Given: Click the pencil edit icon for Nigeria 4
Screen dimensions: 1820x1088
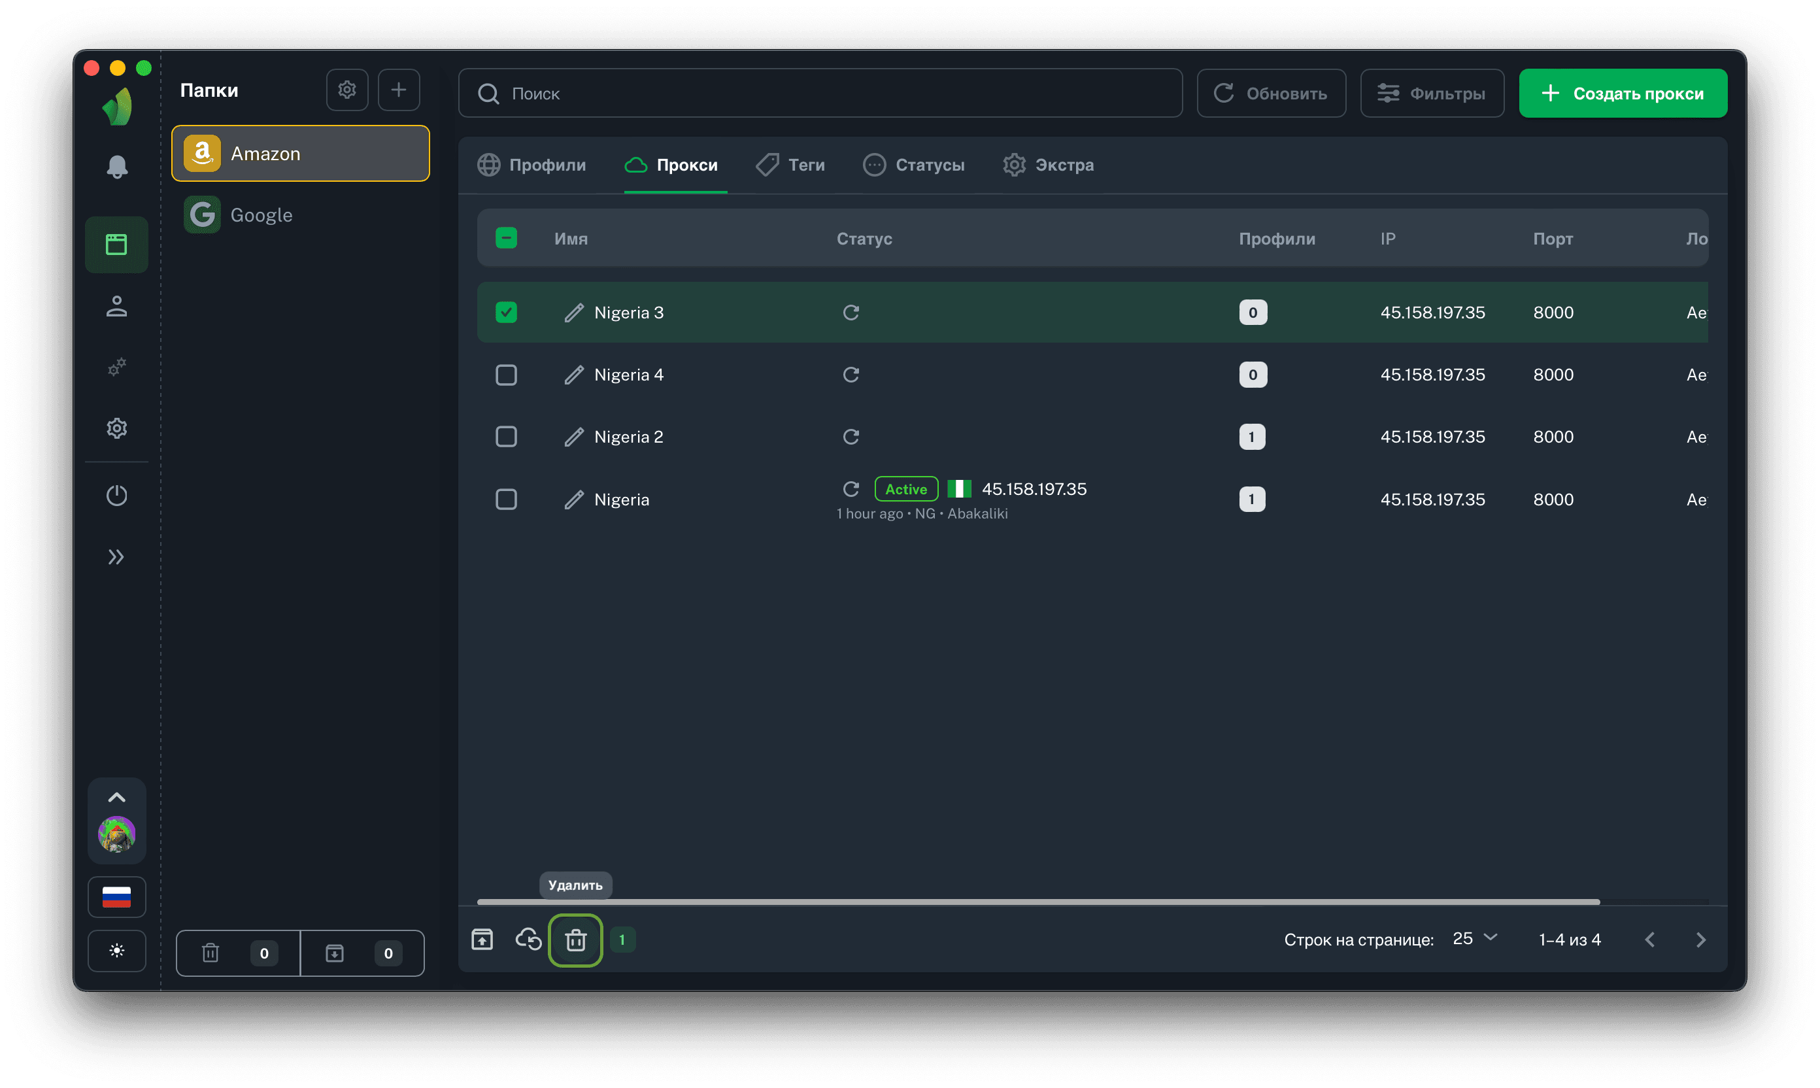Looking at the screenshot, I should (x=574, y=375).
